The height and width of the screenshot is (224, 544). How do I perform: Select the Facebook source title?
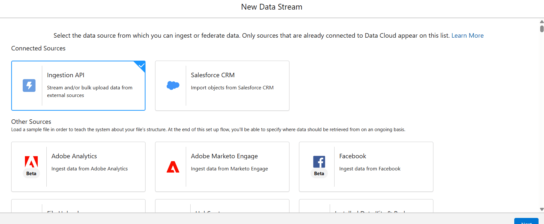pos(352,156)
